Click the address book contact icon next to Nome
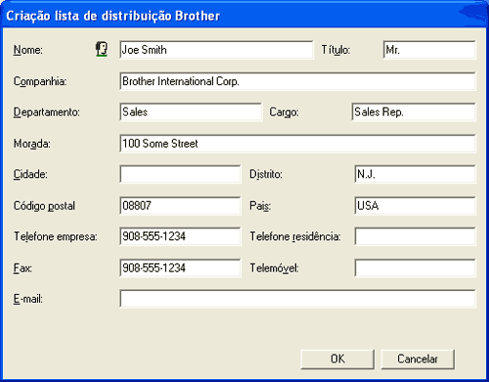The height and width of the screenshot is (382, 489). click(x=102, y=50)
